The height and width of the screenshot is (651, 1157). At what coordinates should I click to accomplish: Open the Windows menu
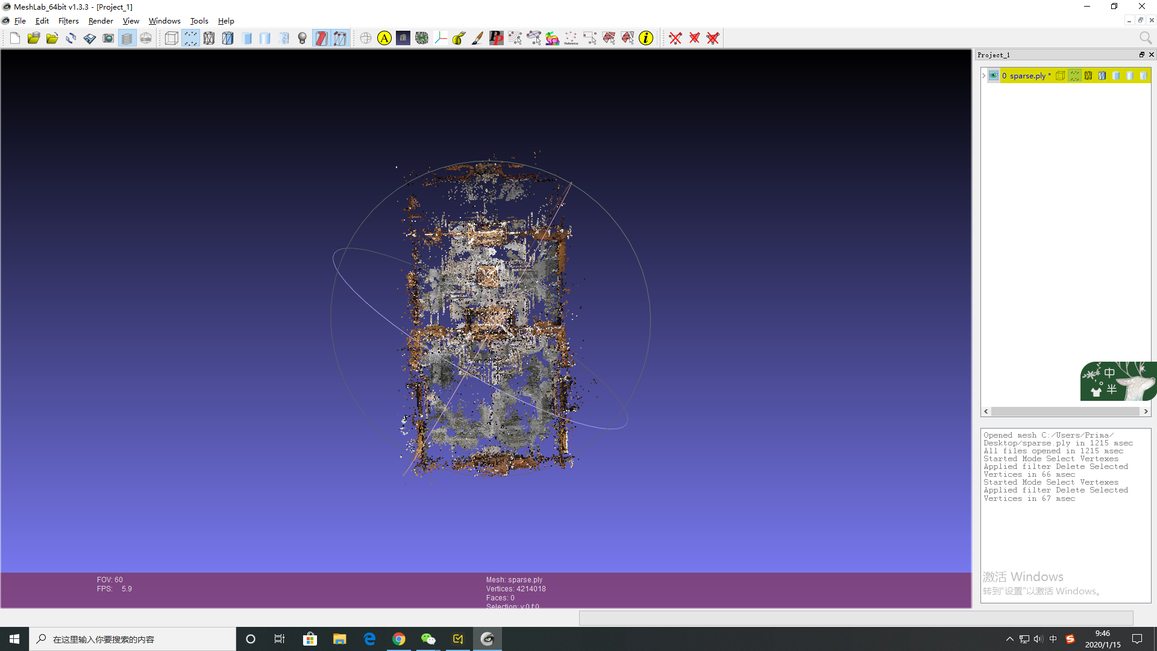(165, 21)
